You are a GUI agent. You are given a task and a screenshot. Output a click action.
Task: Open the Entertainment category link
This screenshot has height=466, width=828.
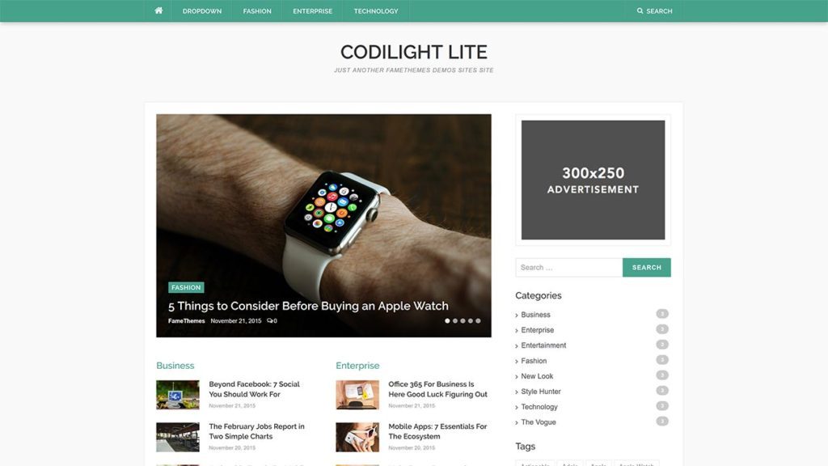tap(543, 345)
